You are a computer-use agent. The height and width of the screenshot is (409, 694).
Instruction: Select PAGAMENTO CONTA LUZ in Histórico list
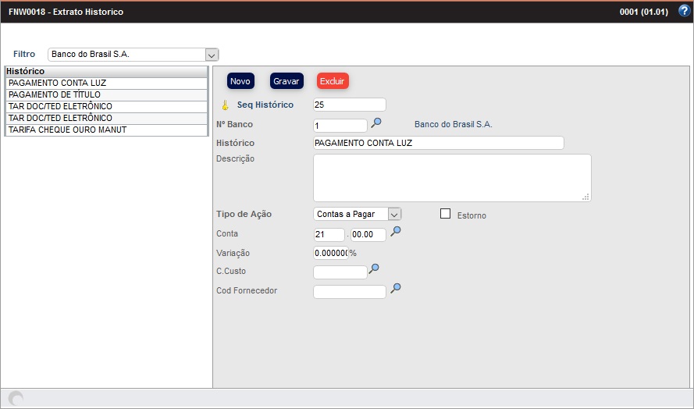tap(105, 83)
